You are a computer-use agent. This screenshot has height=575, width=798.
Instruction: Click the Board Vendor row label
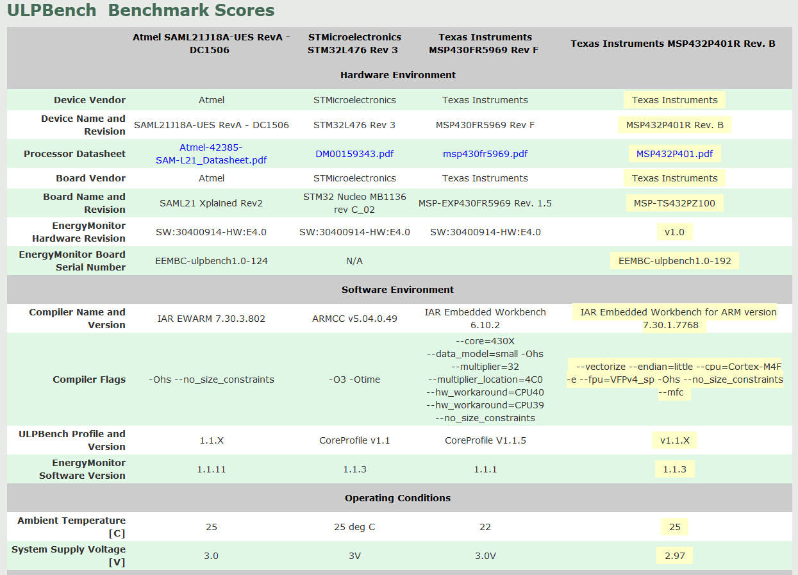91,178
